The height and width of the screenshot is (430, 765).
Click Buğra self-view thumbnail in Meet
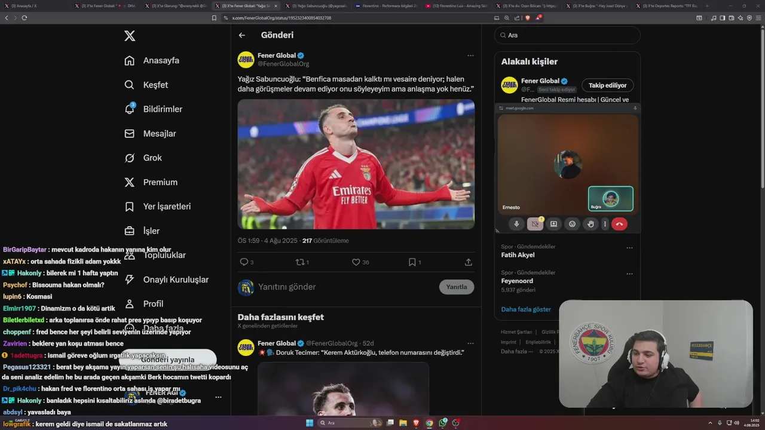pyautogui.click(x=611, y=199)
